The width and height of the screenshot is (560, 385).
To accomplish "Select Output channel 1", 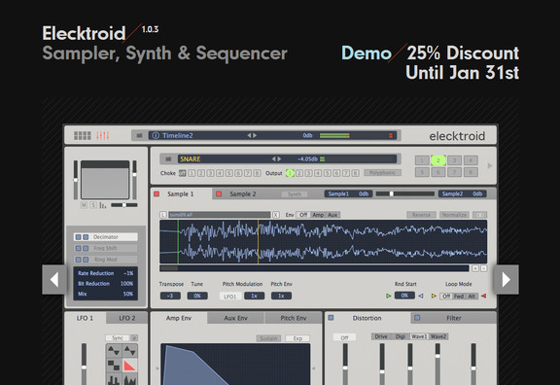I will (x=290, y=173).
